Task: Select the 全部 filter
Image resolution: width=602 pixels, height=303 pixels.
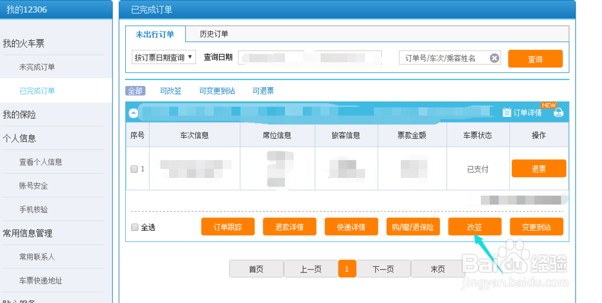Action: pyautogui.click(x=135, y=91)
